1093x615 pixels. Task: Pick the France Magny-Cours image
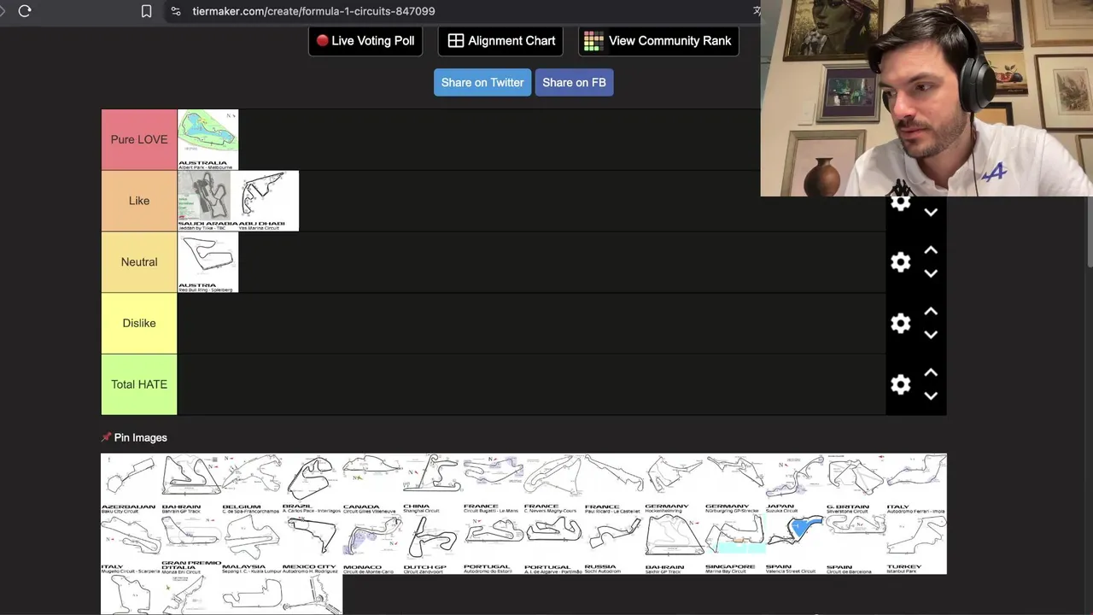(554, 483)
